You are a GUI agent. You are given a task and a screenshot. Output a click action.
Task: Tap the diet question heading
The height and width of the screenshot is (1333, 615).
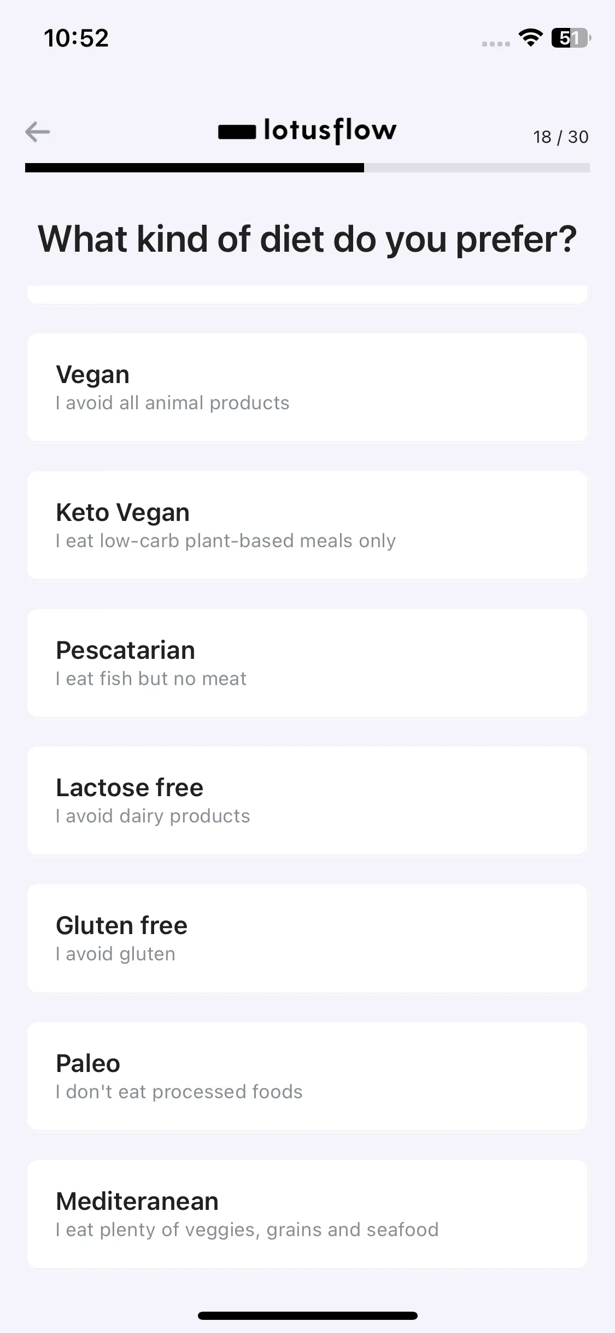coord(307,239)
